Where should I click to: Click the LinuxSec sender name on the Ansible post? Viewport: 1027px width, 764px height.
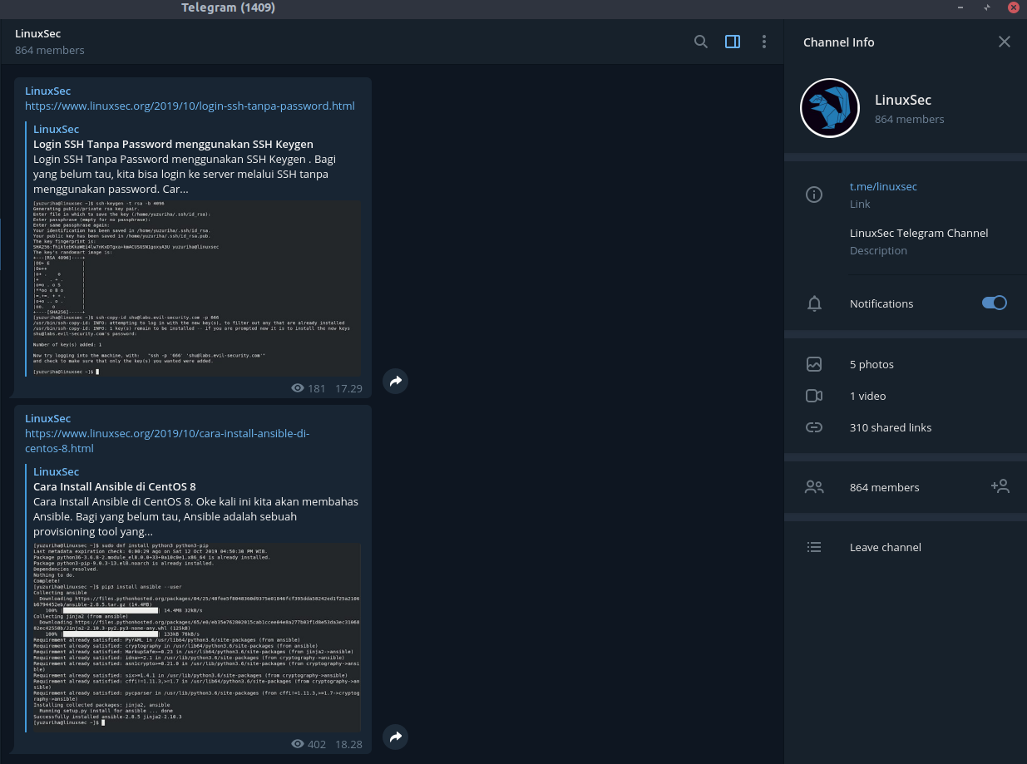click(48, 418)
